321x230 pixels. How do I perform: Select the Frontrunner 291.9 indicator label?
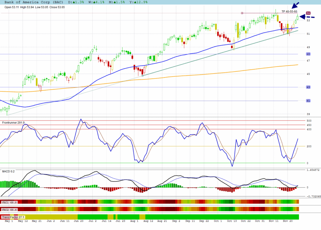13,122
